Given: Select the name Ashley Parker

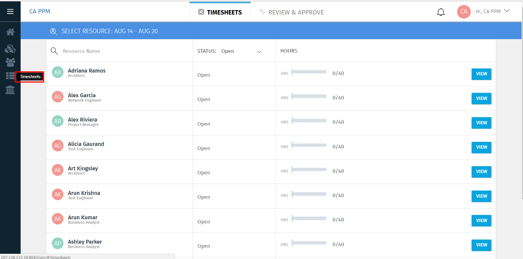Looking at the screenshot, I should [85, 242].
